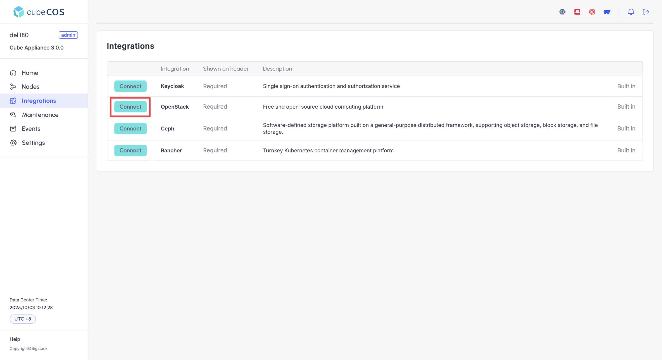Open the notifications bell
662x360 pixels.
point(631,12)
